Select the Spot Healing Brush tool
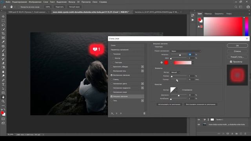This screenshot has height=141, width=251. (3, 46)
